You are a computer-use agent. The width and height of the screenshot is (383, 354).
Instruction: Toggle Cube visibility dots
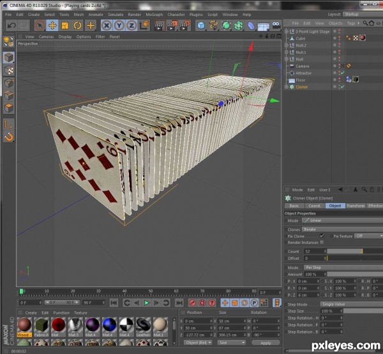pos(340,38)
